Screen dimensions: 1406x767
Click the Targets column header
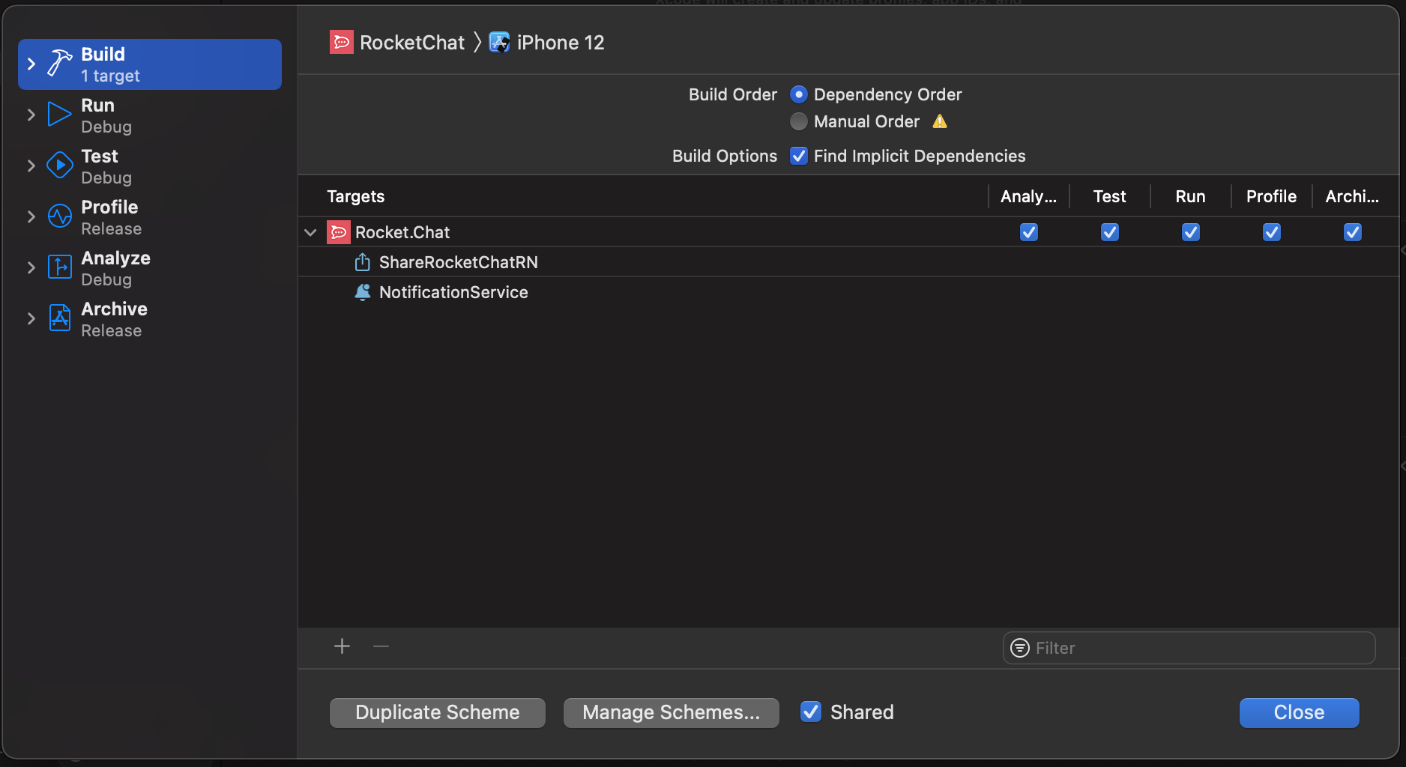click(356, 196)
